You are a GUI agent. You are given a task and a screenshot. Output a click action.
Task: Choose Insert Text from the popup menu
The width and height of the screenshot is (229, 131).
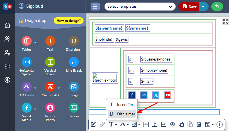tap(122, 105)
